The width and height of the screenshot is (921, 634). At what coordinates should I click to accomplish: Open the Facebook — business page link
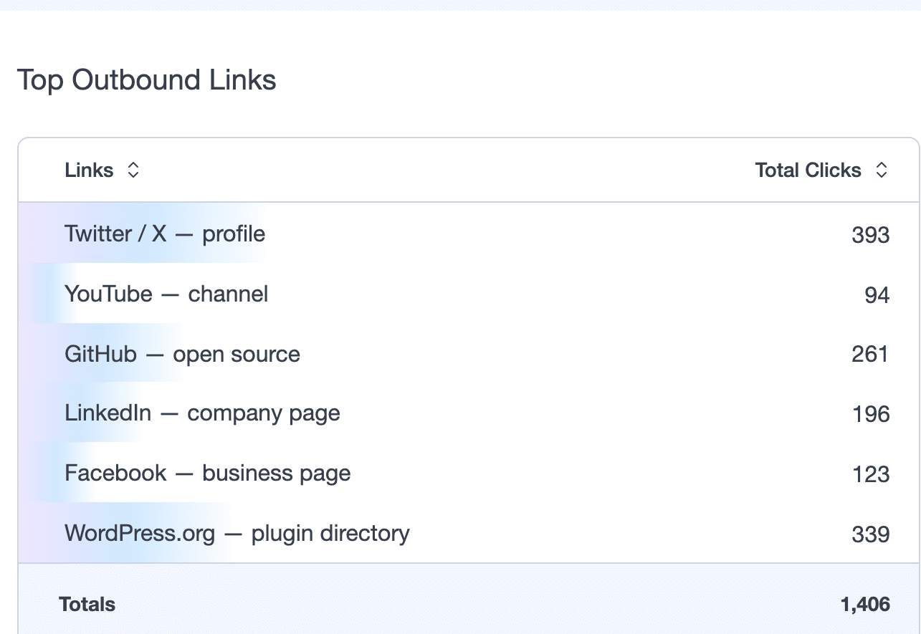pos(208,474)
